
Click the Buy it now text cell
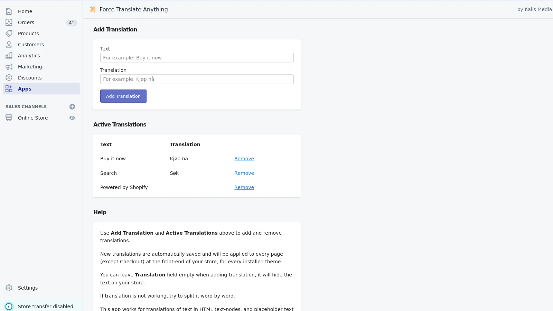[x=113, y=159]
